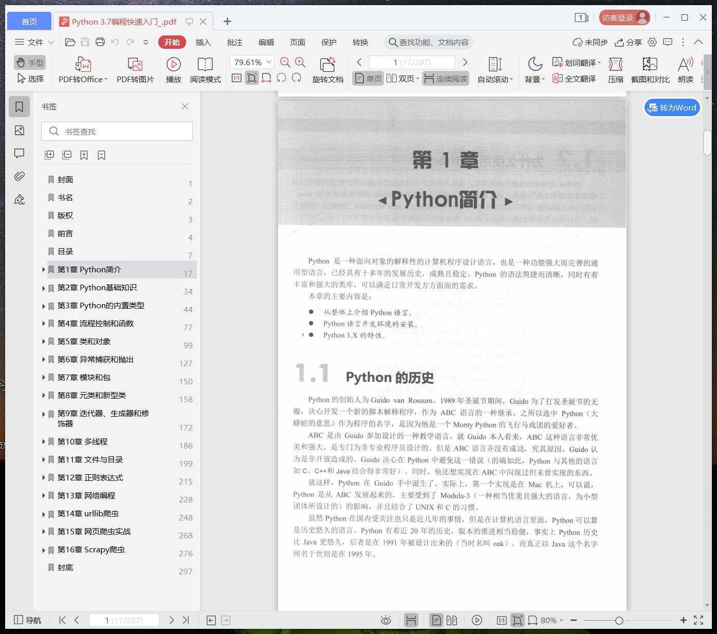This screenshot has height=634, width=717.
Task: Start slideshow with 播放 icon
Action: coord(174,70)
